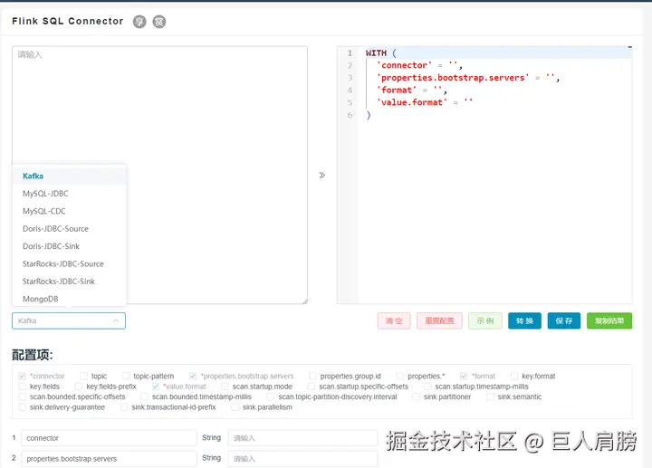Pick StarRocks-JDBC-Source from the list

click(69, 264)
